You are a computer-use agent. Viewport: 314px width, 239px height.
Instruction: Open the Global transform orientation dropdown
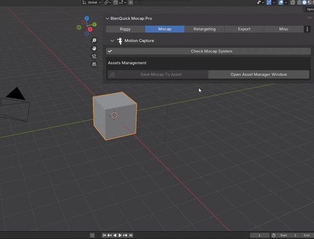pyautogui.click(x=92, y=2)
